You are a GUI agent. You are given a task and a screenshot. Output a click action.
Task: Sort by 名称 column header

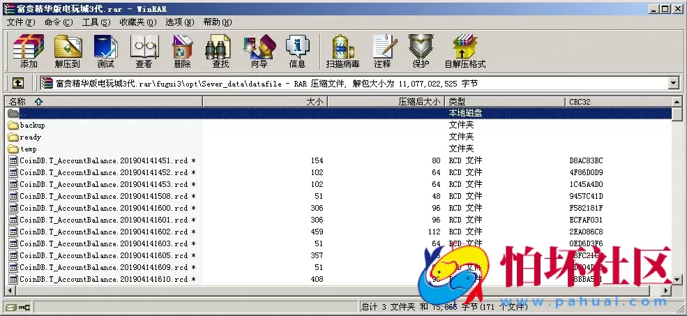pos(104,102)
